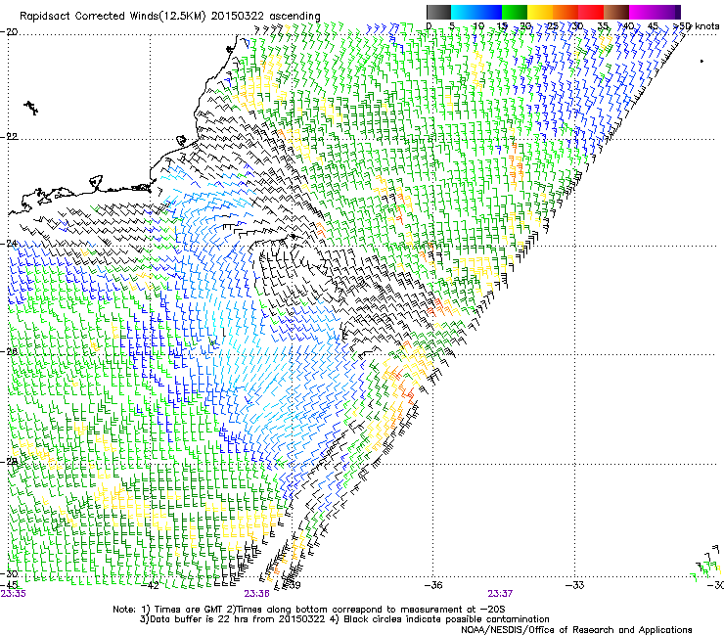Click the '-20' latitude axis label
The height and width of the screenshot is (636, 724).
(x=9, y=31)
